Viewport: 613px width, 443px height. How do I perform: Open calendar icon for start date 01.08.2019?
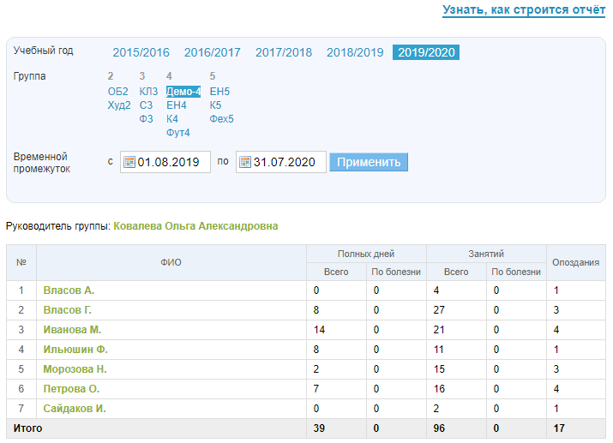point(129,162)
